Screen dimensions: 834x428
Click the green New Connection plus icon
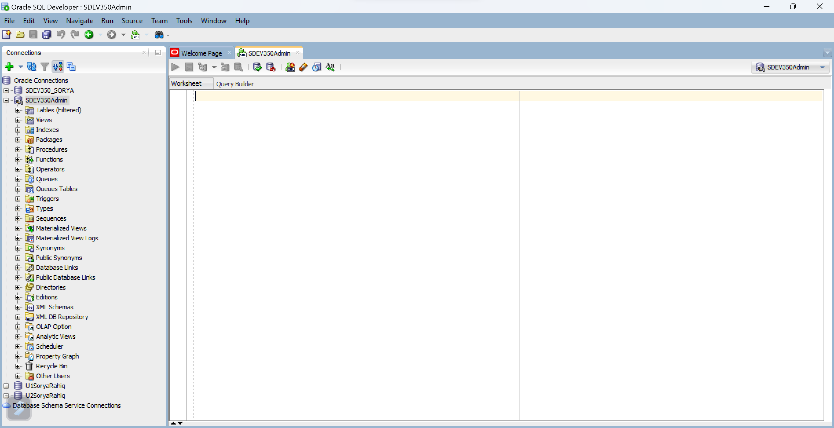(9, 67)
